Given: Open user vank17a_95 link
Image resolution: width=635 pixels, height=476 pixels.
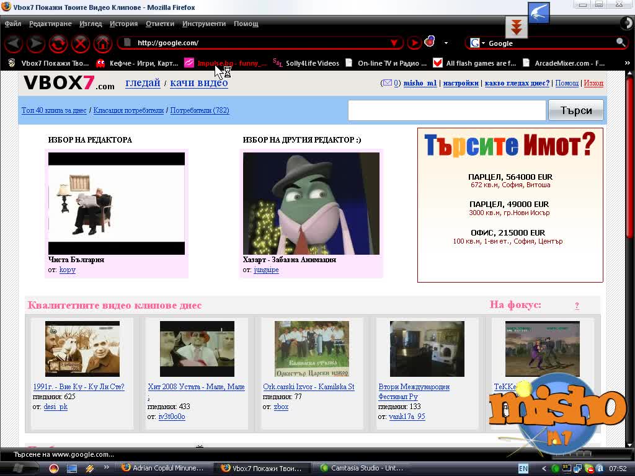Looking at the screenshot, I should coord(407,416).
